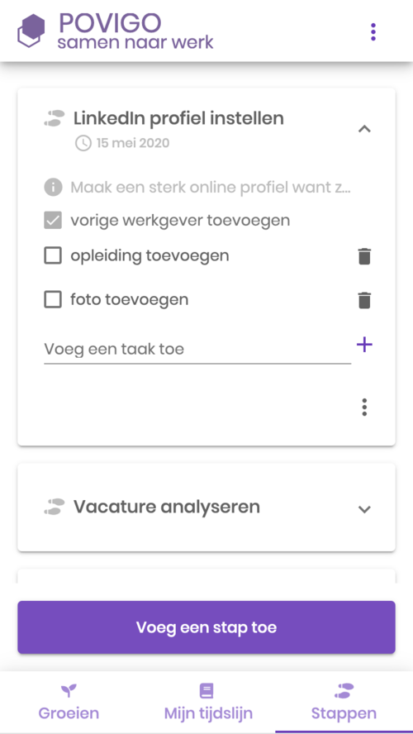This screenshot has width=413, height=734.
Task: Select the Stappen tab
Action: (344, 702)
